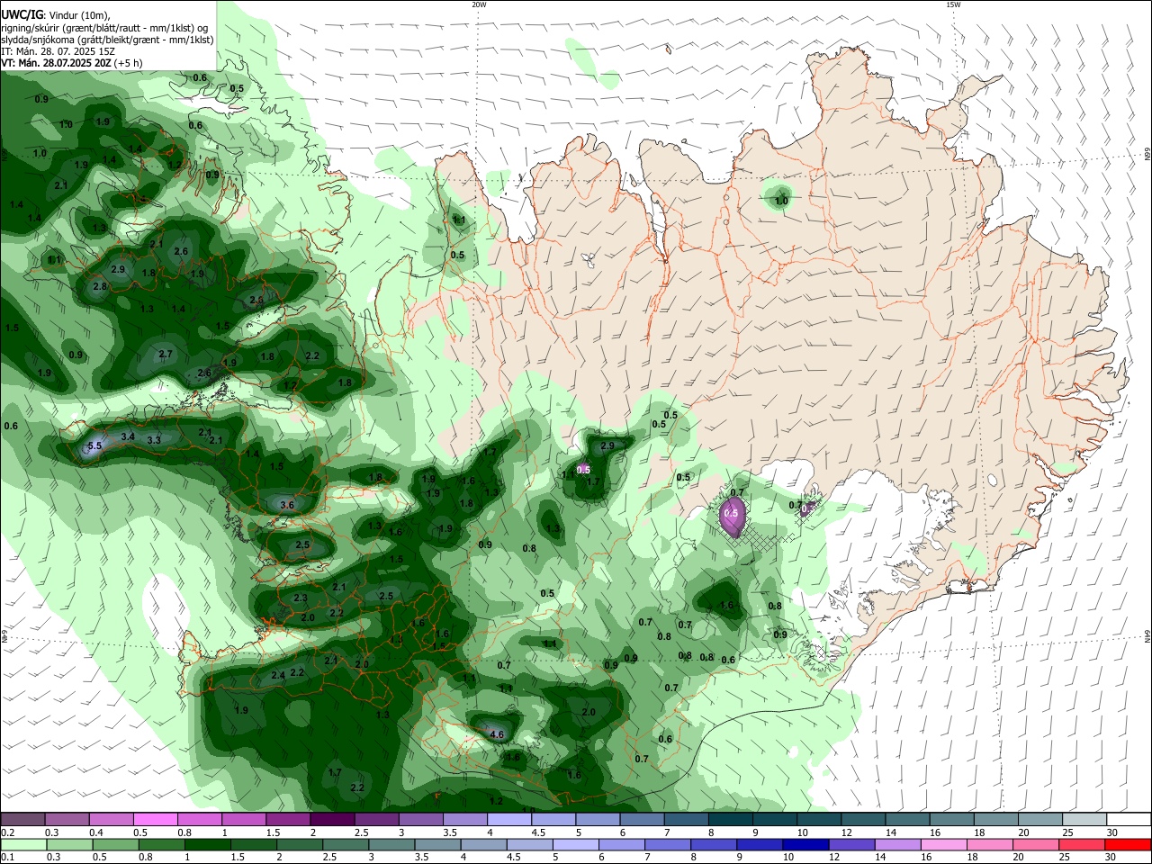Click the '15W' longitude label at top
1152x864 pixels.
tap(953, 4)
